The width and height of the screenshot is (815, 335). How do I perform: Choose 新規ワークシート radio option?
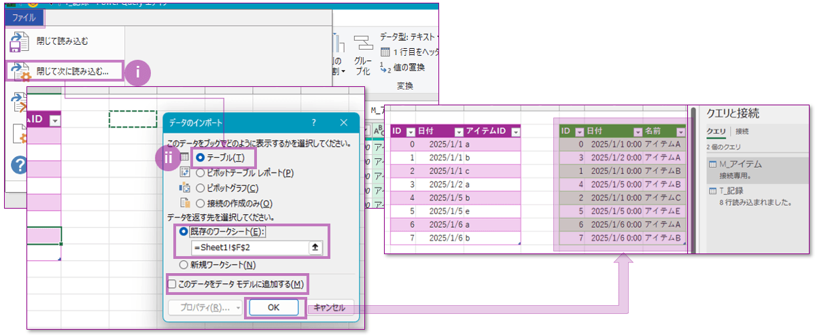183,265
